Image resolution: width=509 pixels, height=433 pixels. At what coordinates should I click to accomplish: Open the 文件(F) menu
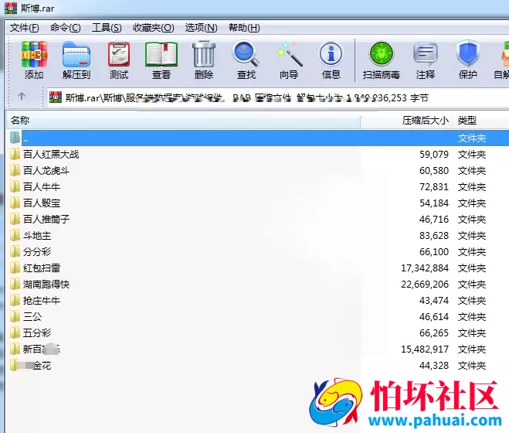25,28
